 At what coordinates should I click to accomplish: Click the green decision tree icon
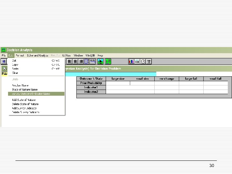tap(108, 62)
